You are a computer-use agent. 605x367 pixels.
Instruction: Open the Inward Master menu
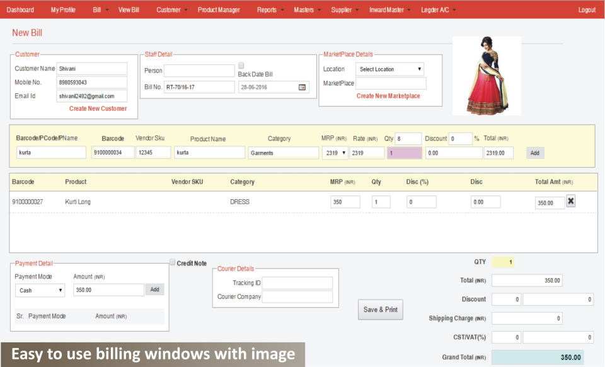coord(386,9)
